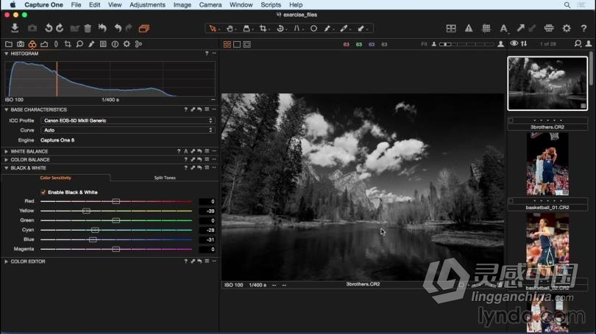Click sort arrows in browser toolbar

524,43
